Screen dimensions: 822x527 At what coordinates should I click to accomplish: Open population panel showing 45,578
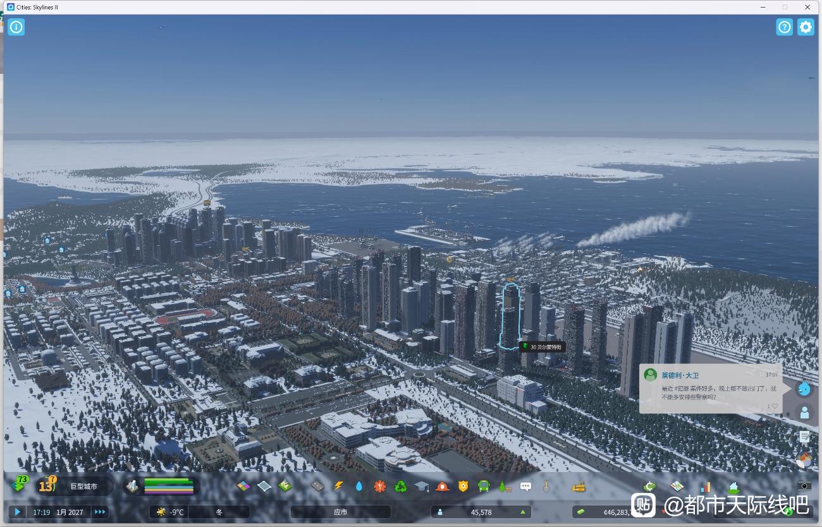pos(481,512)
